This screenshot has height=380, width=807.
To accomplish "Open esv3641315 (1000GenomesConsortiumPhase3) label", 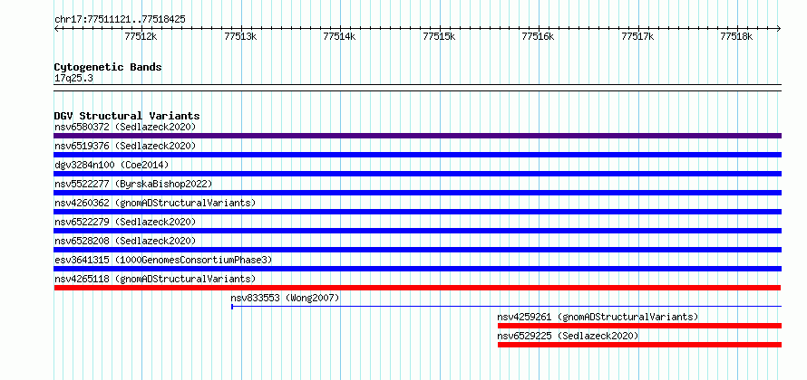I will [x=163, y=260].
